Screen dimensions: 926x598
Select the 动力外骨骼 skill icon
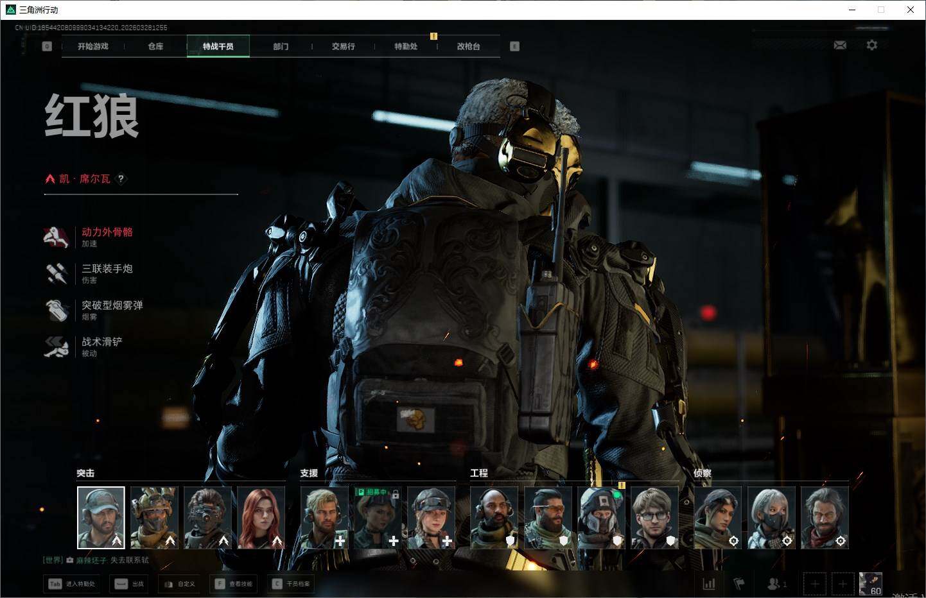pyautogui.click(x=57, y=237)
